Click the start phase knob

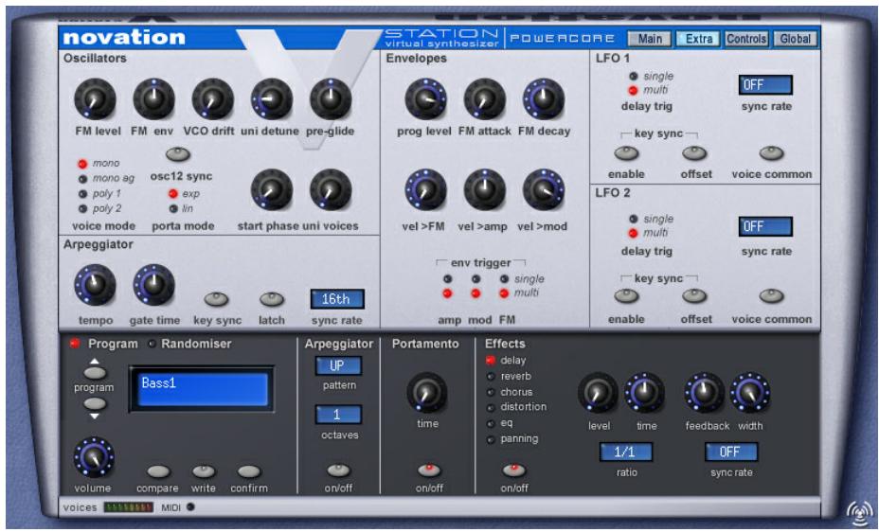coord(272,189)
